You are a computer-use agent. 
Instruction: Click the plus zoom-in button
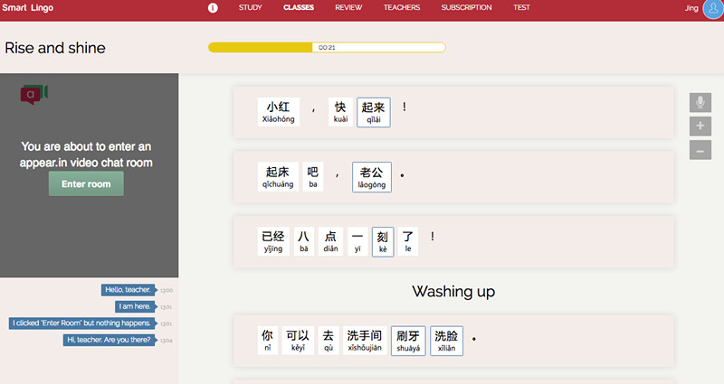[x=700, y=126]
